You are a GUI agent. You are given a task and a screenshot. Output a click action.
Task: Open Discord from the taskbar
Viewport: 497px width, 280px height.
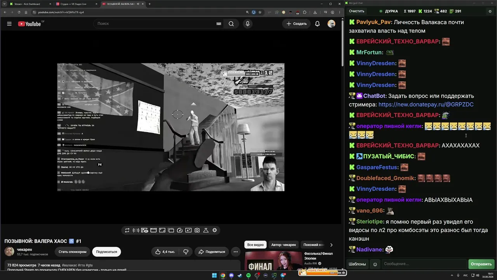(231, 276)
